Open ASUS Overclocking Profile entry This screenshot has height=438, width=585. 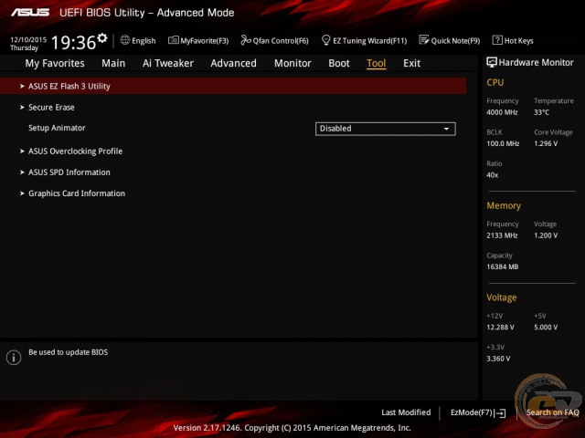coord(75,151)
